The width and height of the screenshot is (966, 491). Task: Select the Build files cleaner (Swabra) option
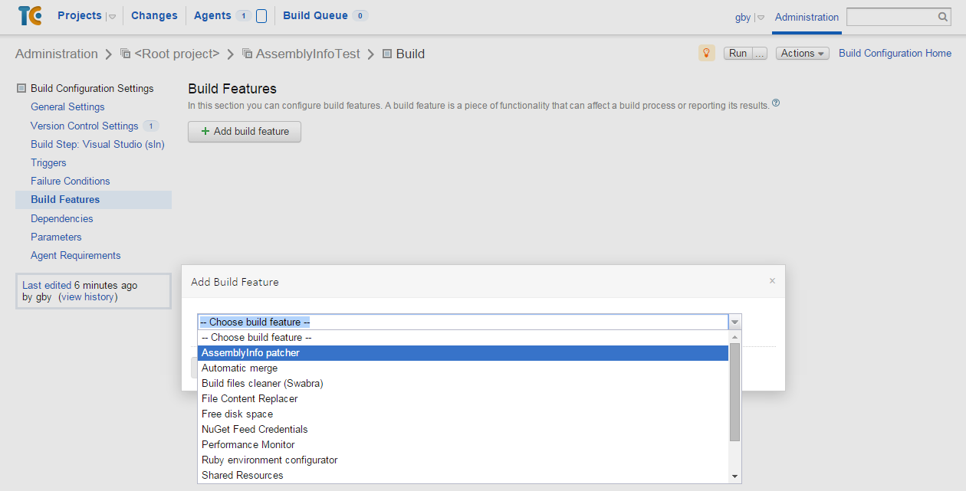[x=262, y=384]
